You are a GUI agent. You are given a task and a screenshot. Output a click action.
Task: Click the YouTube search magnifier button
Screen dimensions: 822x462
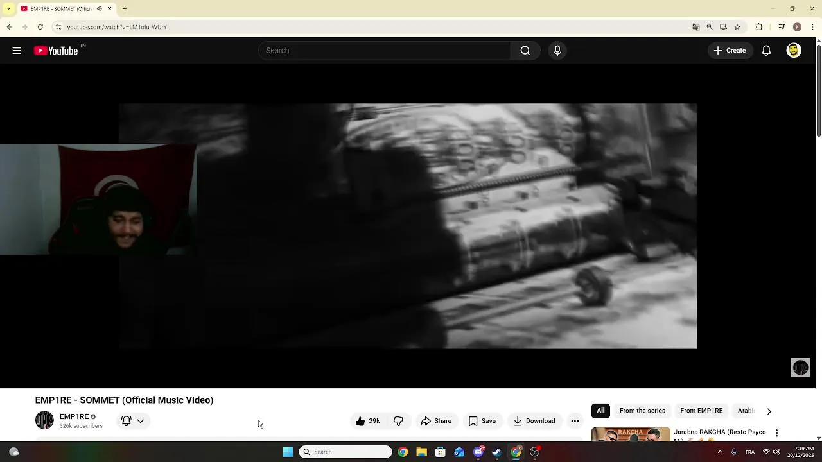tap(525, 51)
